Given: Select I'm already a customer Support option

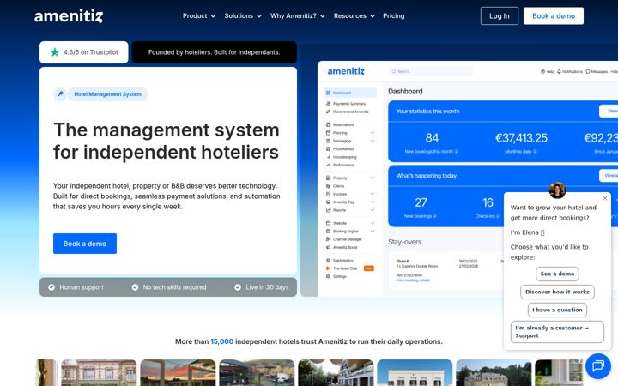Looking at the screenshot, I should [557, 332].
